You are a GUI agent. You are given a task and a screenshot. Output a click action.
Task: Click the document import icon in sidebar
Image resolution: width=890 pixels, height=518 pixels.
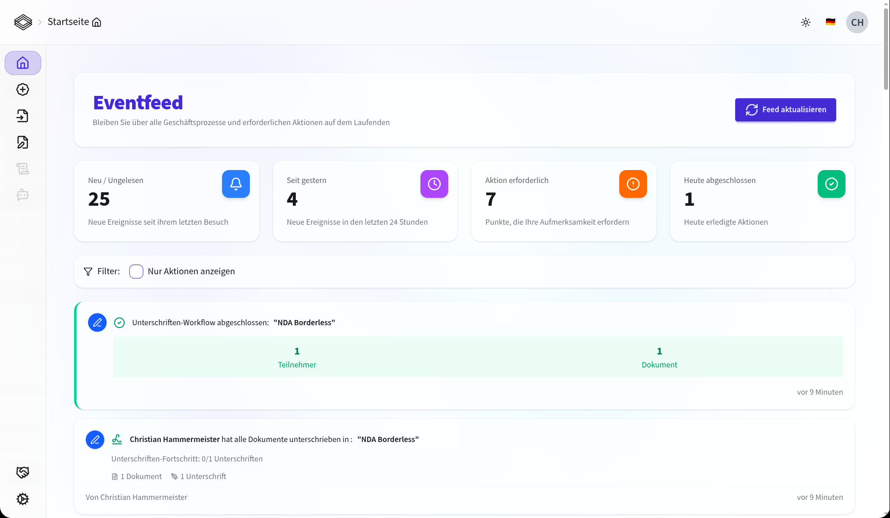(x=23, y=116)
